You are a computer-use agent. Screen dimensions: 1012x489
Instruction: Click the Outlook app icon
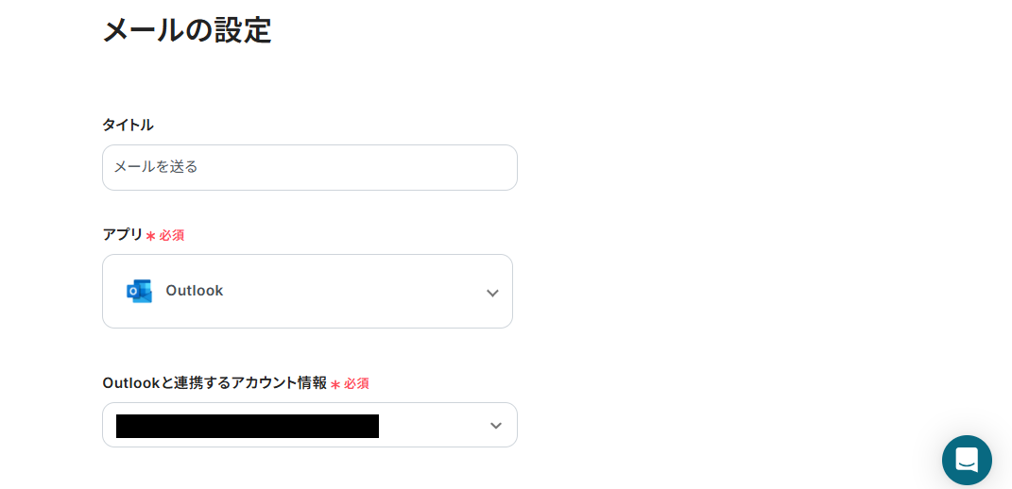[x=139, y=291]
